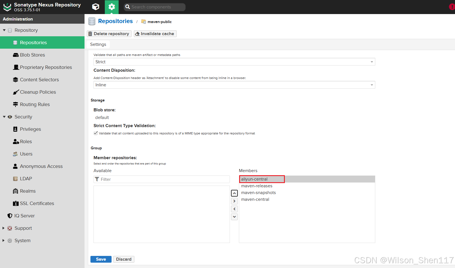Focus the Search components field

coord(155,7)
